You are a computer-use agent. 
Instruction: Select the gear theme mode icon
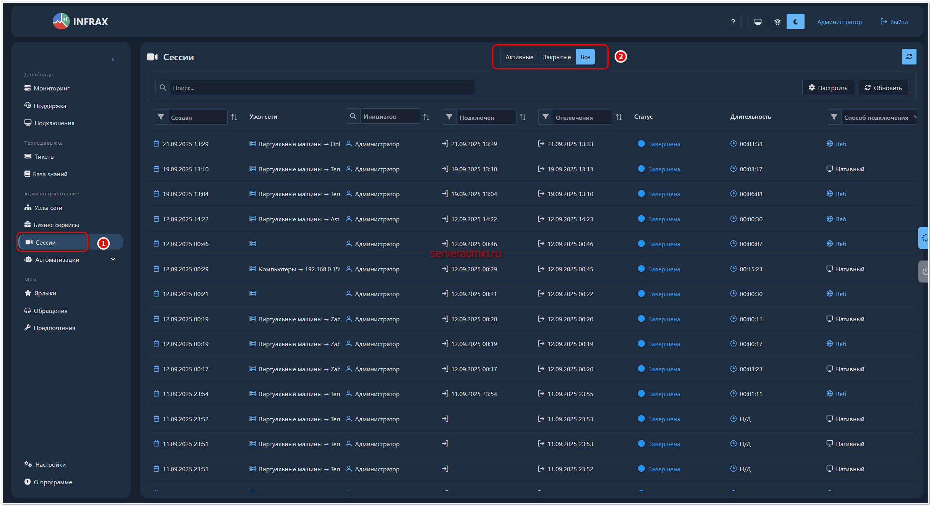[777, 22]
